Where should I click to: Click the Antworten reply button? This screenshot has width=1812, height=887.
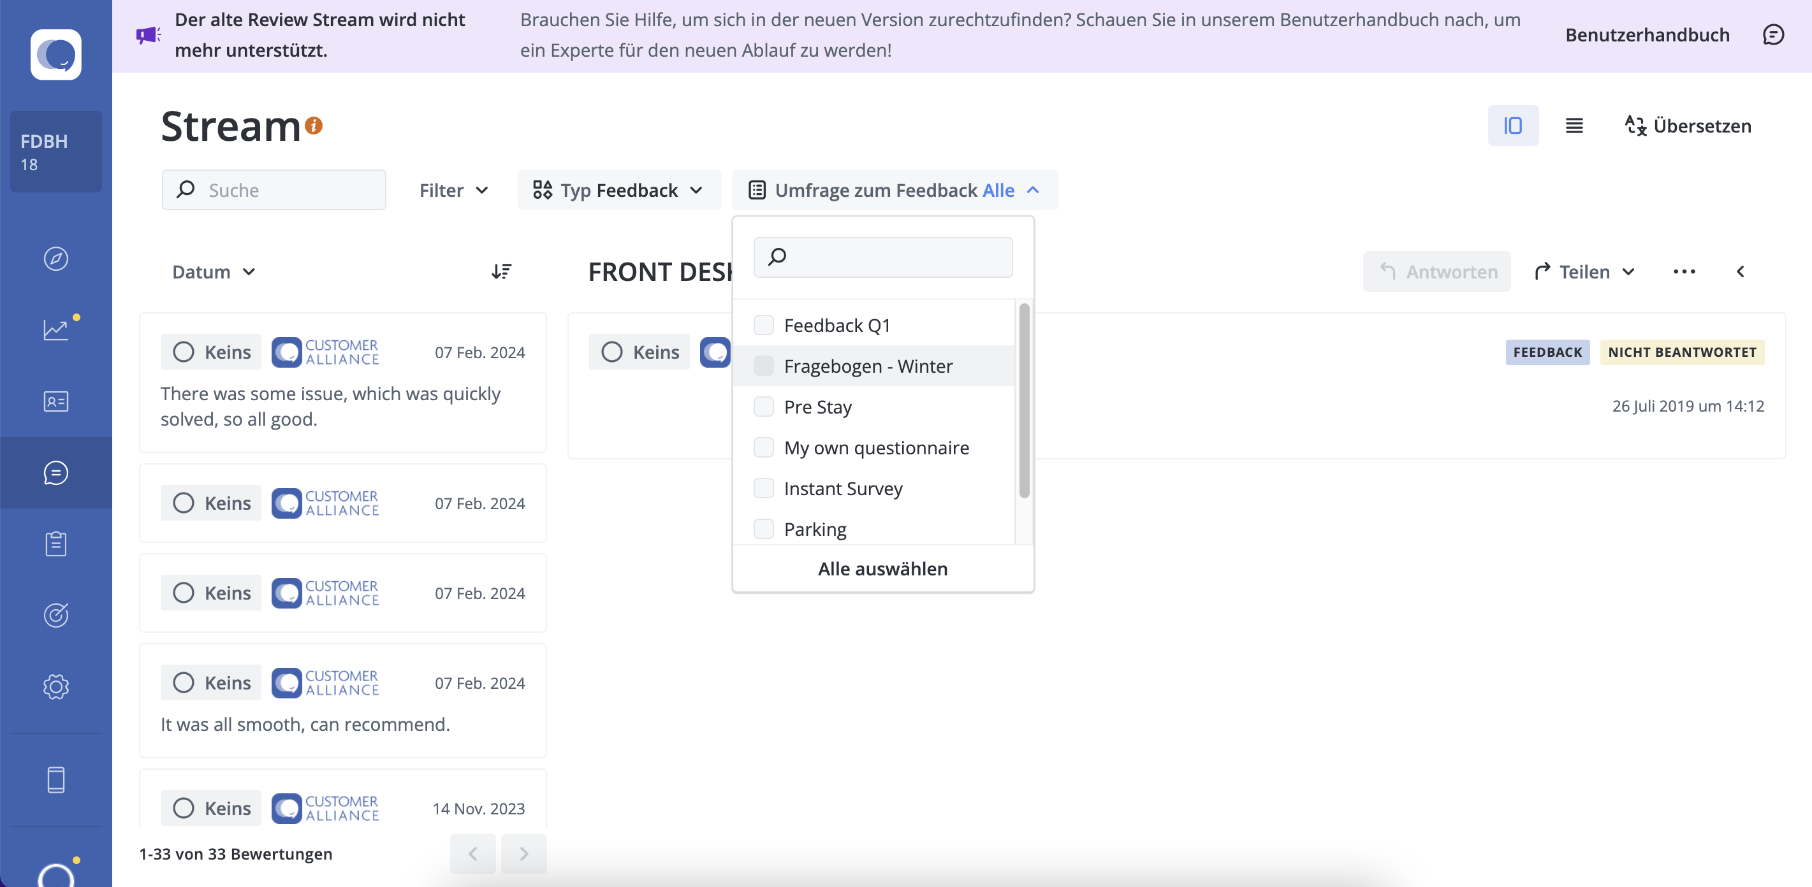click(x=1436, y=271)
